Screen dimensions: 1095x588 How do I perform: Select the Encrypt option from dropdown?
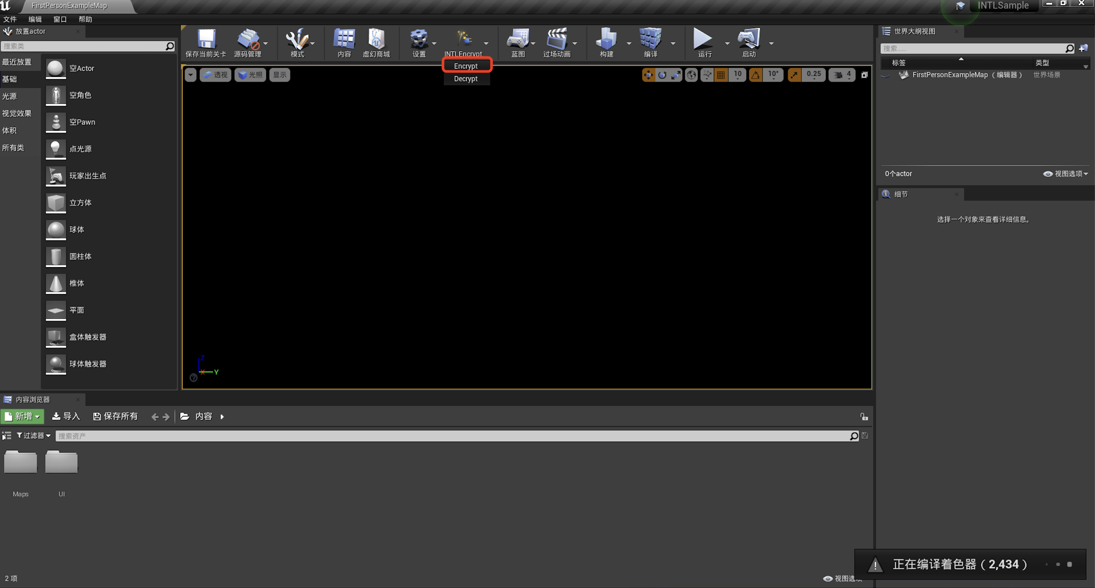tap(466, 66)
